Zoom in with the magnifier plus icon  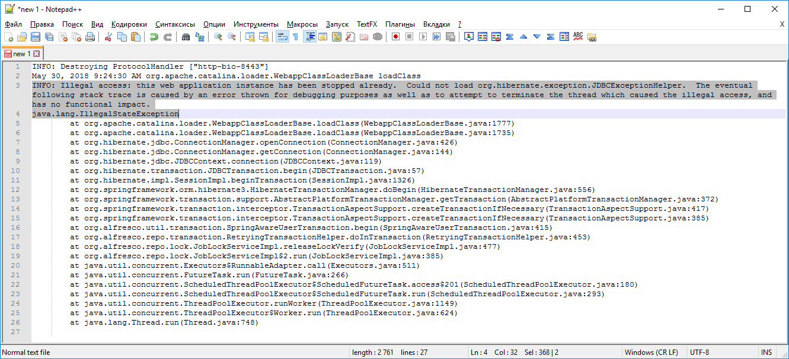click(x=218, y=37)
